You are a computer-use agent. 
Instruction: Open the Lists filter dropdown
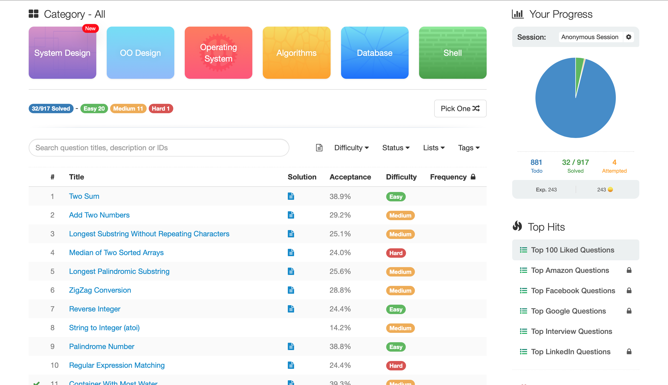(x=434, y=148)
